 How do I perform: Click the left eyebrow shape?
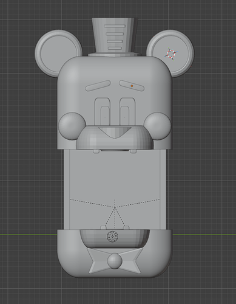point(98,86)
